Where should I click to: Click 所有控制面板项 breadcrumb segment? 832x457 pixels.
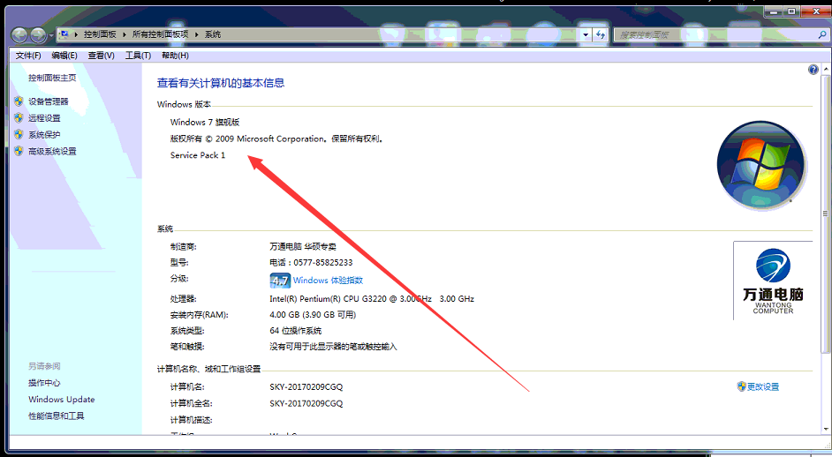pyautogui.click(x=160, y=34)
